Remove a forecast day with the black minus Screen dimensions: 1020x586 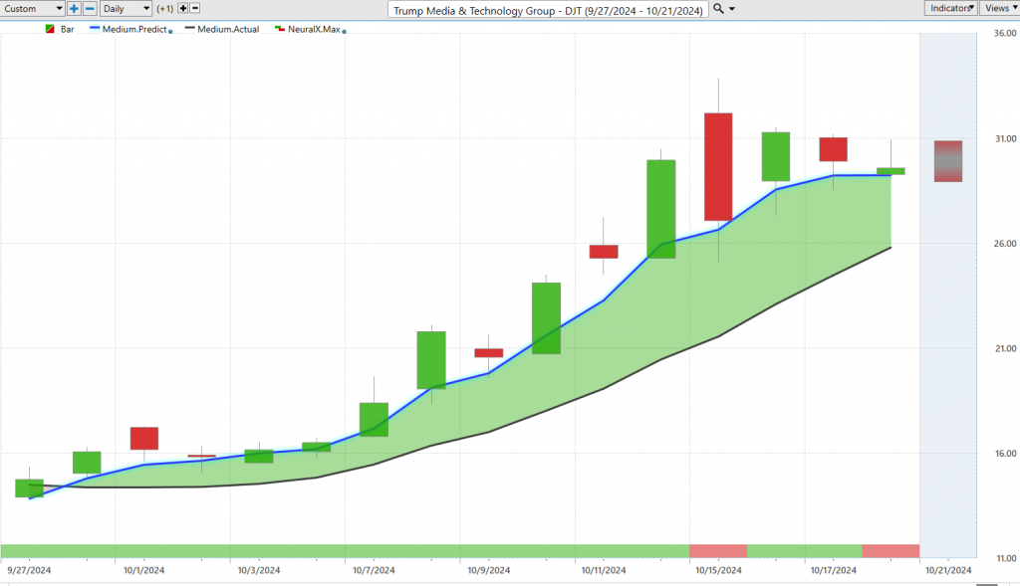pos(194,8)
